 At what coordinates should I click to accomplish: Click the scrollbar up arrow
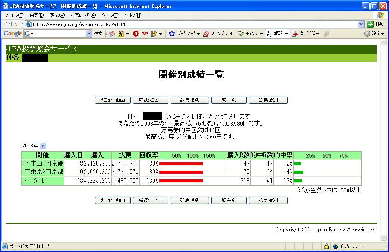[x=383, y=42]
